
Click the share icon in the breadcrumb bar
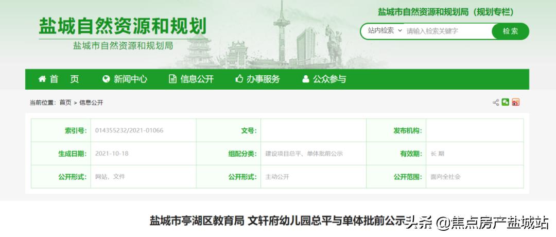point(496,103)
